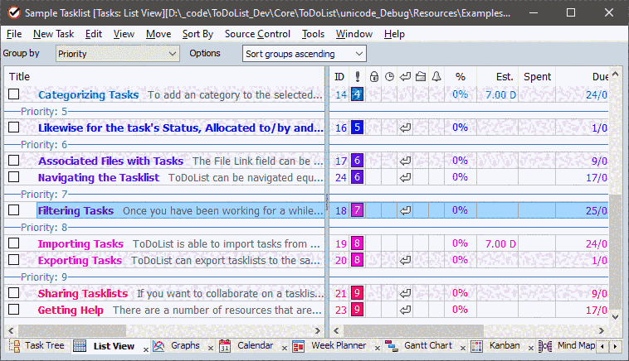Screen dimensions: 629x361
Task: Click the file link folder column header icon
Action: [x=421, y=76]
